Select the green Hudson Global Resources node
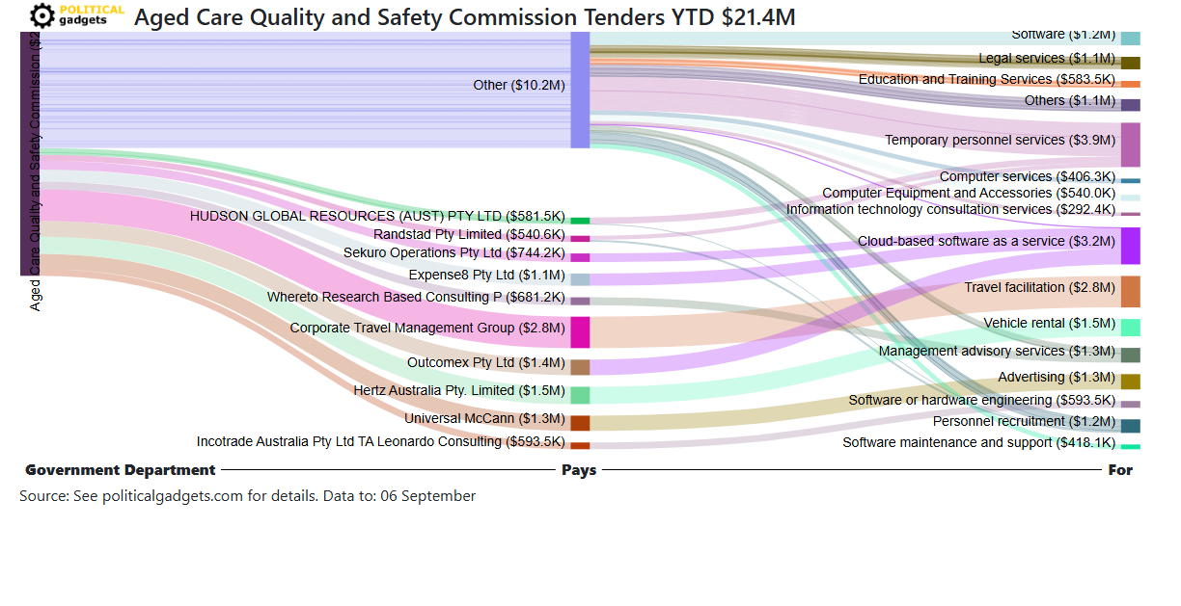Image resolution: width=1181 pixels, height=606 pixels. pos(580,221)
